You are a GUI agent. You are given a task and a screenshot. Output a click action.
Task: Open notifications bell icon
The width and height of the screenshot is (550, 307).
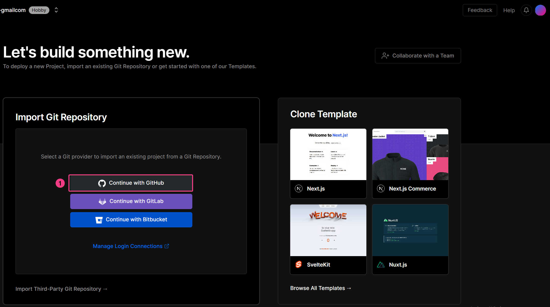tap(526, 10)
